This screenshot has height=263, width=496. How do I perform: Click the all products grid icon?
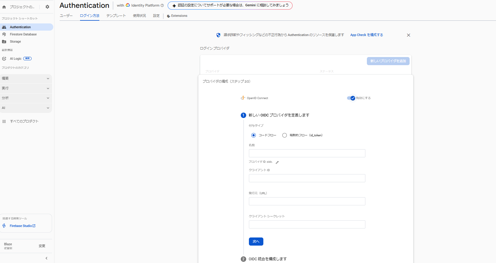4,121
